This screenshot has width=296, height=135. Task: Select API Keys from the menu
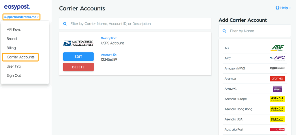click(14, 29)
